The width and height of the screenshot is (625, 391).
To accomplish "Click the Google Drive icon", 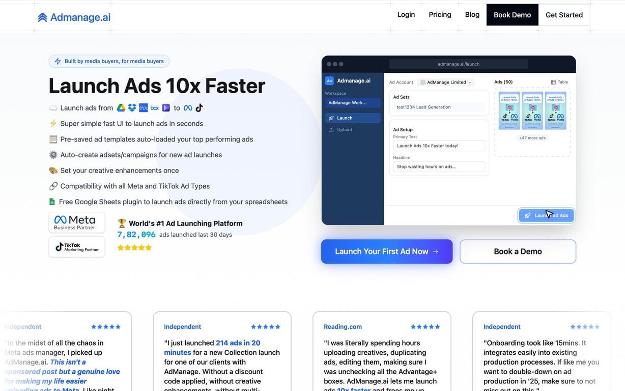I will tap(121, 108).
